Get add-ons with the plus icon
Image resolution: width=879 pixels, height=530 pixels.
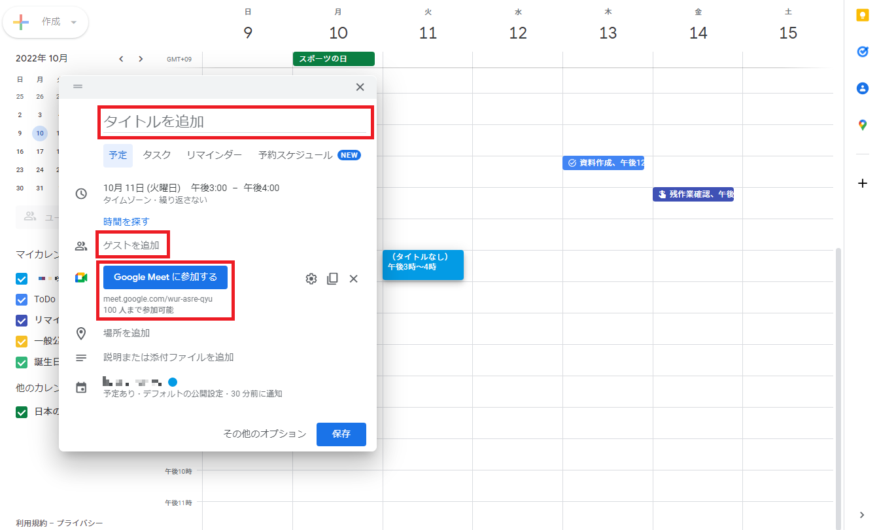point(862,183)
